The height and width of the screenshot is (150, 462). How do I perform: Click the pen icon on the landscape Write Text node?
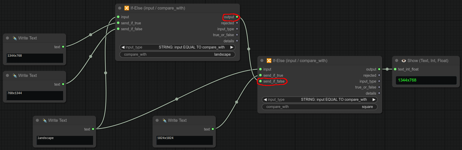(45, 121)
